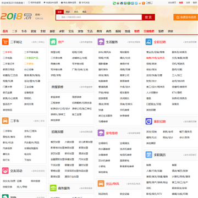Click 注册 link at top right
198x198 pixels.
pyautogui.click(x=188, y=3)
